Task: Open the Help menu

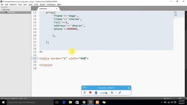Action: tap(59, 5)
